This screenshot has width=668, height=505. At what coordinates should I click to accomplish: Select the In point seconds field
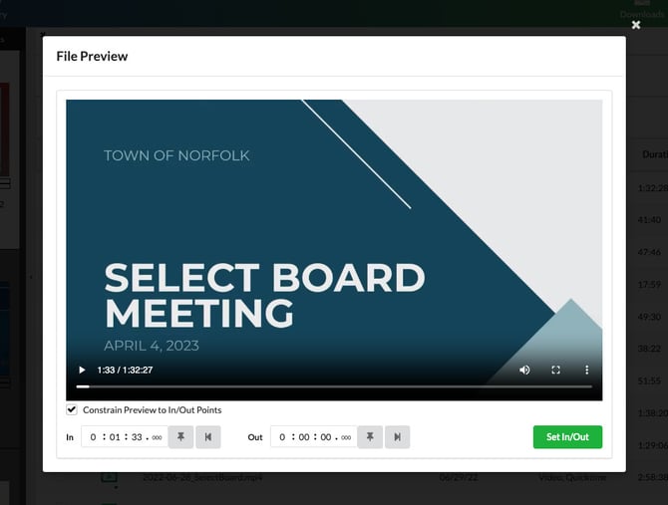(x=136, y=437)
